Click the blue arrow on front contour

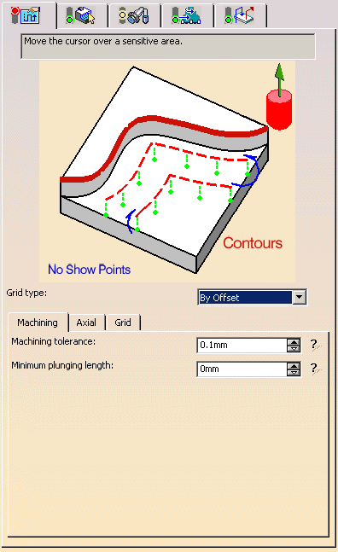point(131,221)
